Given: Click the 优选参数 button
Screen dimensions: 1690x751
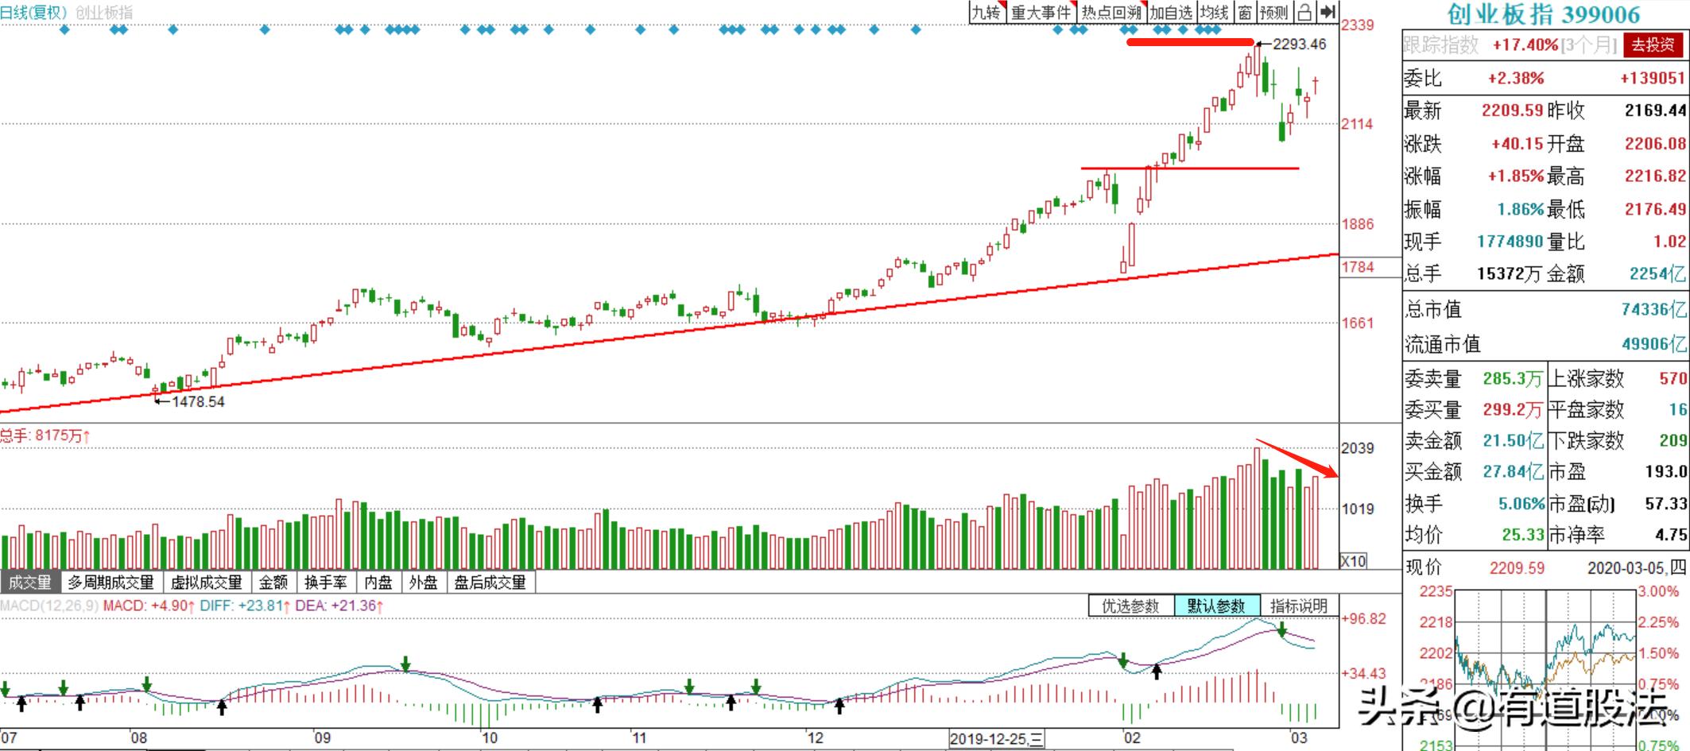Looking at the screenshot, I should coord(1130,606).
